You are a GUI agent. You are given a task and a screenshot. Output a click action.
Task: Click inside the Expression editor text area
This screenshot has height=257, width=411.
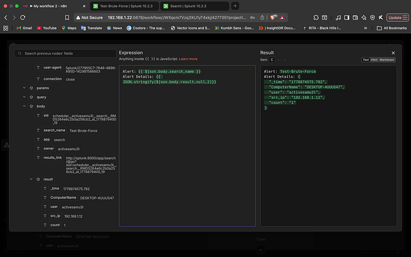pyautogui.click(x=187, y=146)
